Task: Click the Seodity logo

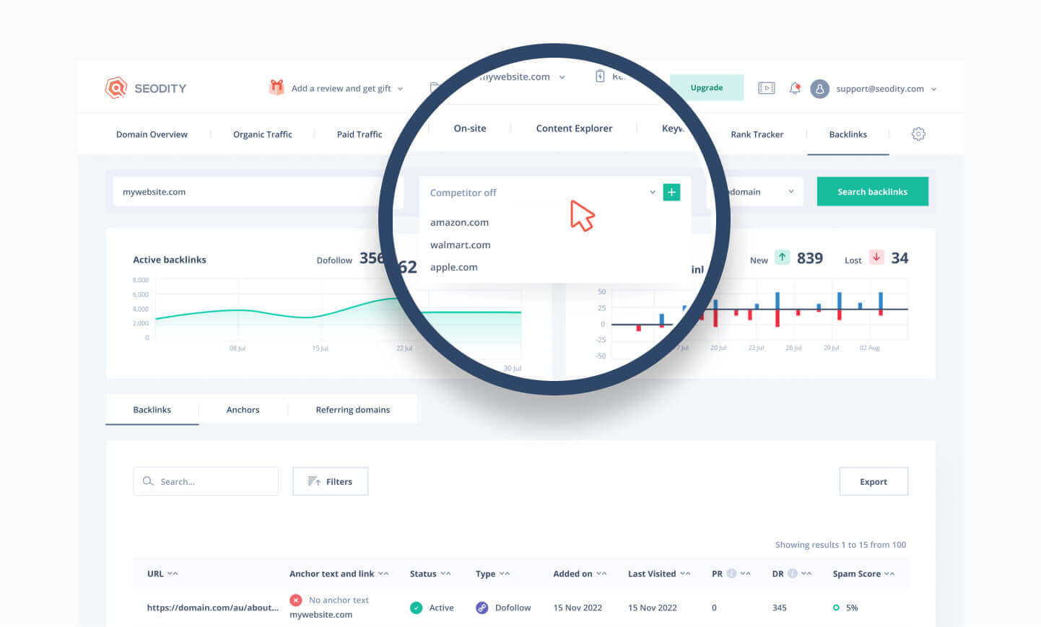Action: pos(145,88)
